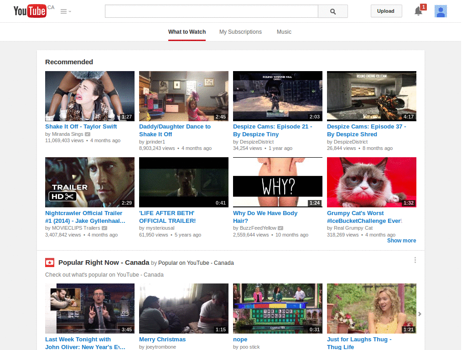Open DespizeDistrict channel under Episode 37

point(351,142)
